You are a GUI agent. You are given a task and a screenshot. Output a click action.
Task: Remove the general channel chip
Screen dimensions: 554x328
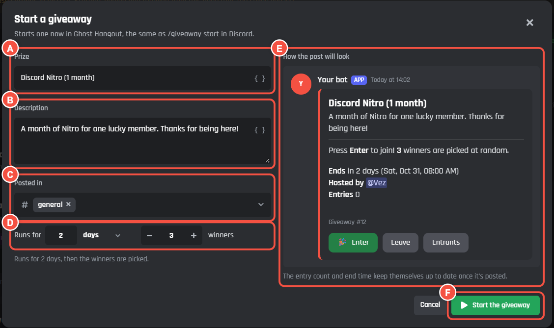pyautogui.click(x=69, y=204)
